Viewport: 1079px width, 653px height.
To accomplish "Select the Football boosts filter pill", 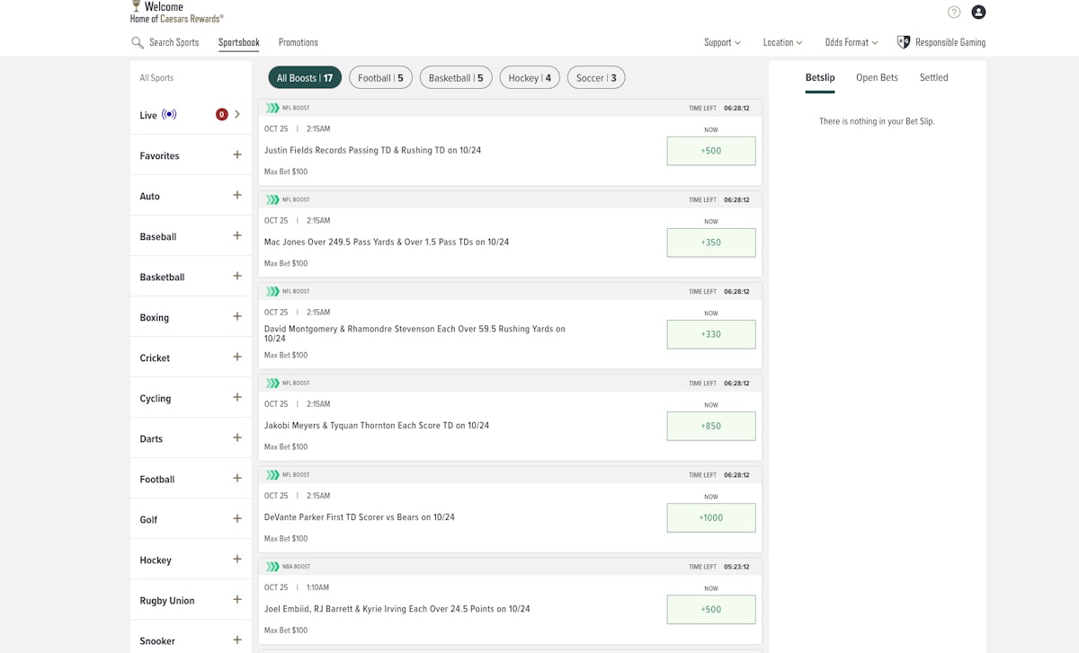I will point(380,78).
